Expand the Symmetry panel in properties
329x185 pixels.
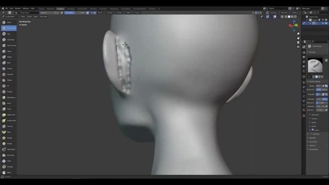click(313, 142)
